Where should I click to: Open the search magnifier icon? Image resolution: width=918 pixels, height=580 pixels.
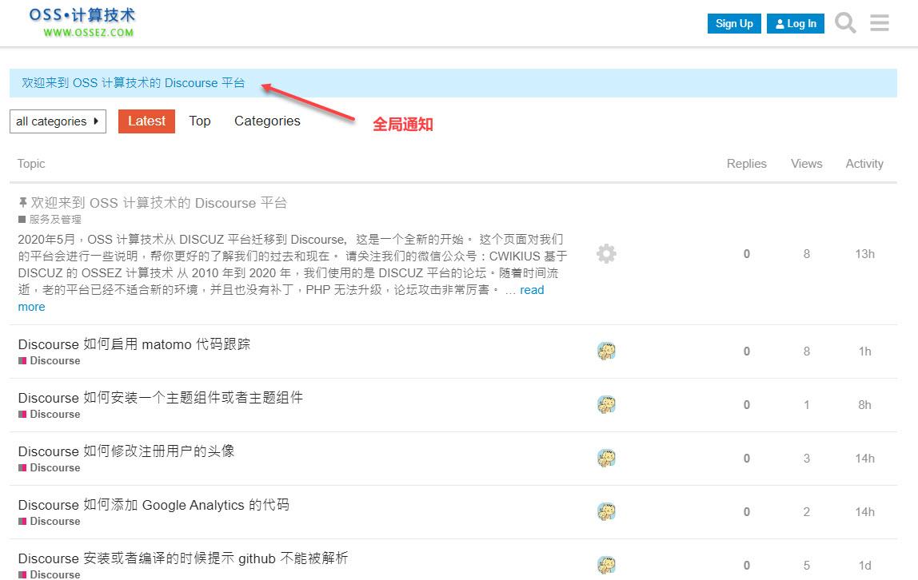point(844,23)
